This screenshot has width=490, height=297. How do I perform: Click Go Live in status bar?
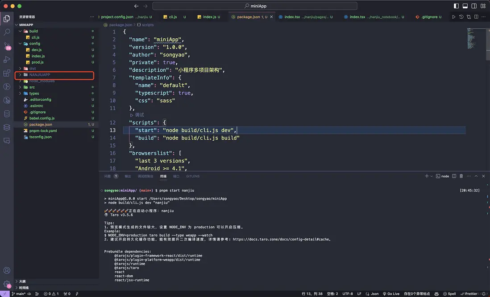(x=391, y=294)
